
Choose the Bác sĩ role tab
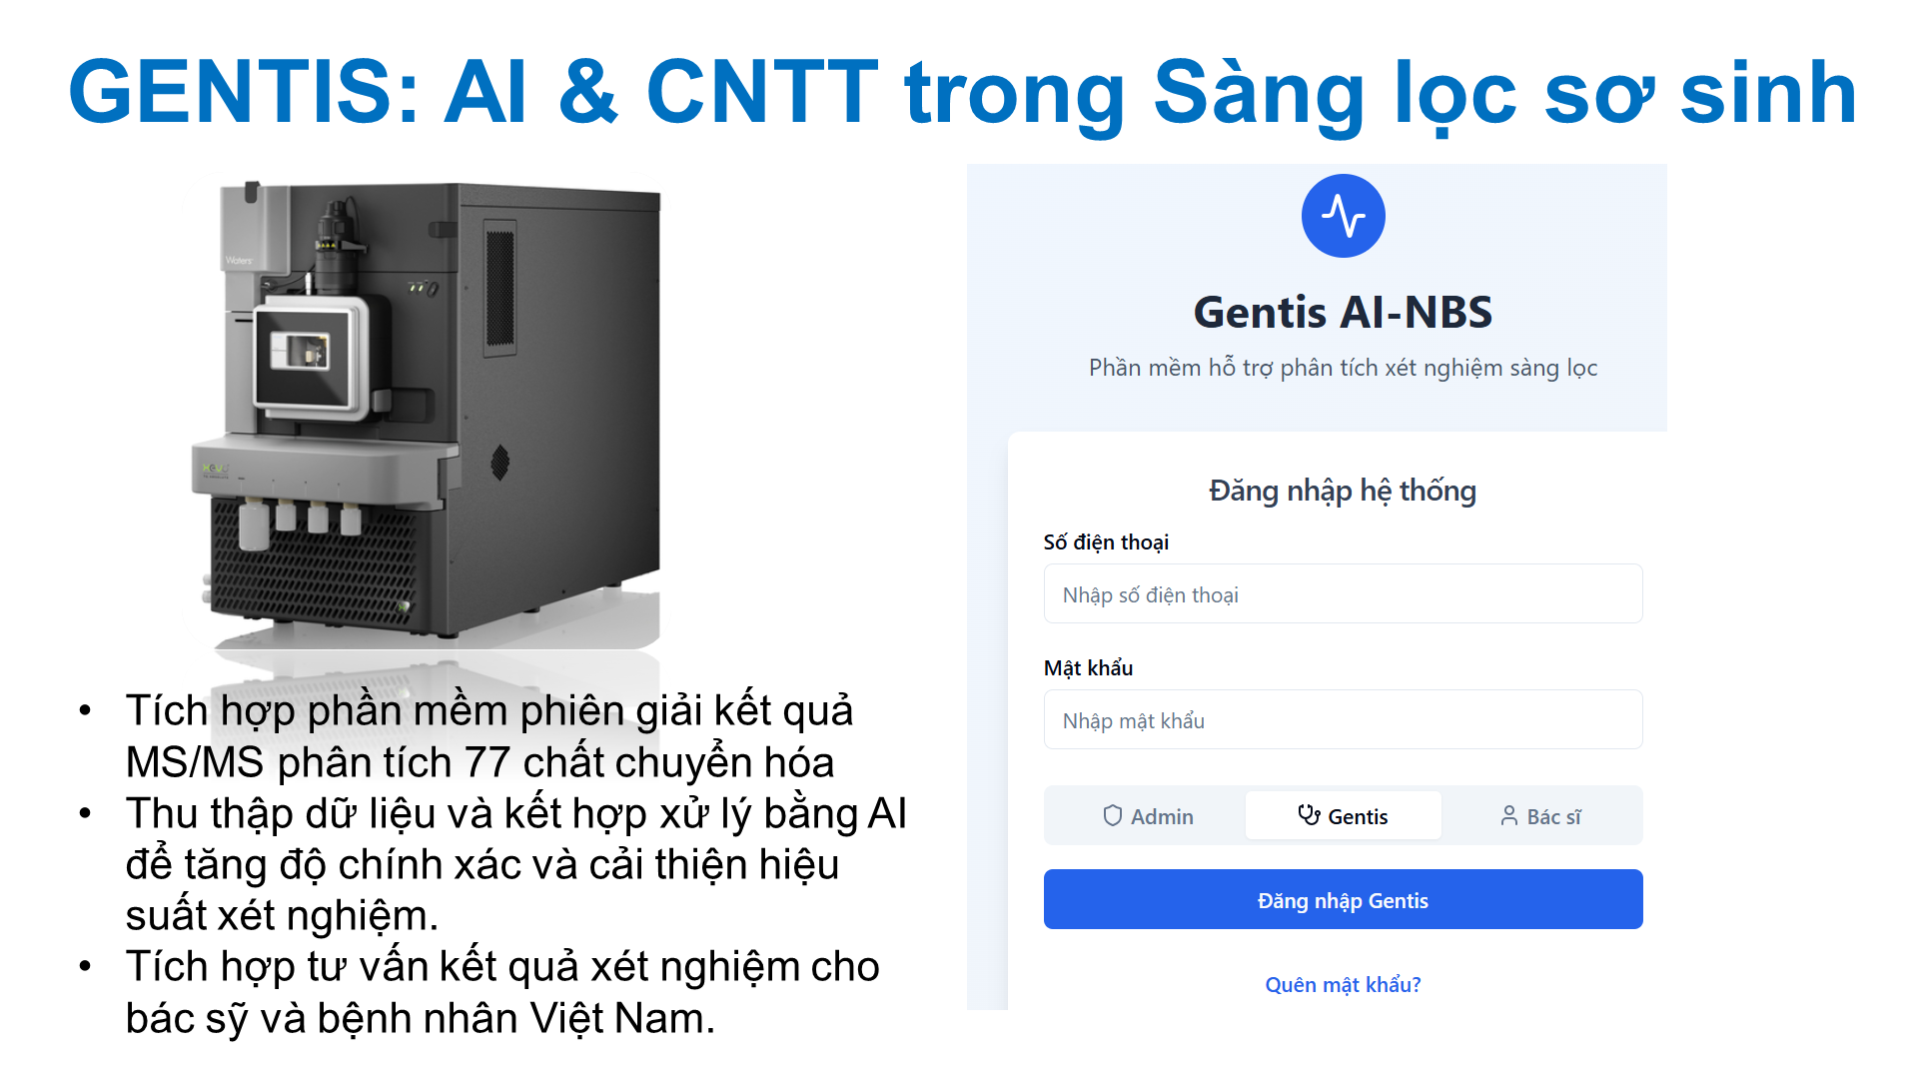click(x=1540, y=816)
